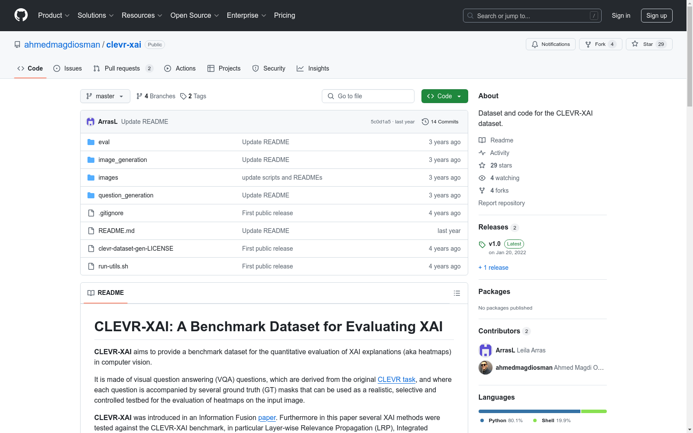Click ArrasL avatar in commit header

pyautogui.click(x=91, y=122)
